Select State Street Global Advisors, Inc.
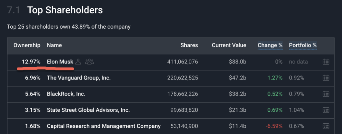The image size is (342, 134). tap(88, 110)
